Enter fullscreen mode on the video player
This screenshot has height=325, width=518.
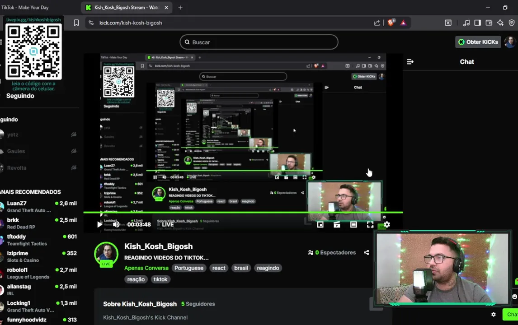(370, 224)
